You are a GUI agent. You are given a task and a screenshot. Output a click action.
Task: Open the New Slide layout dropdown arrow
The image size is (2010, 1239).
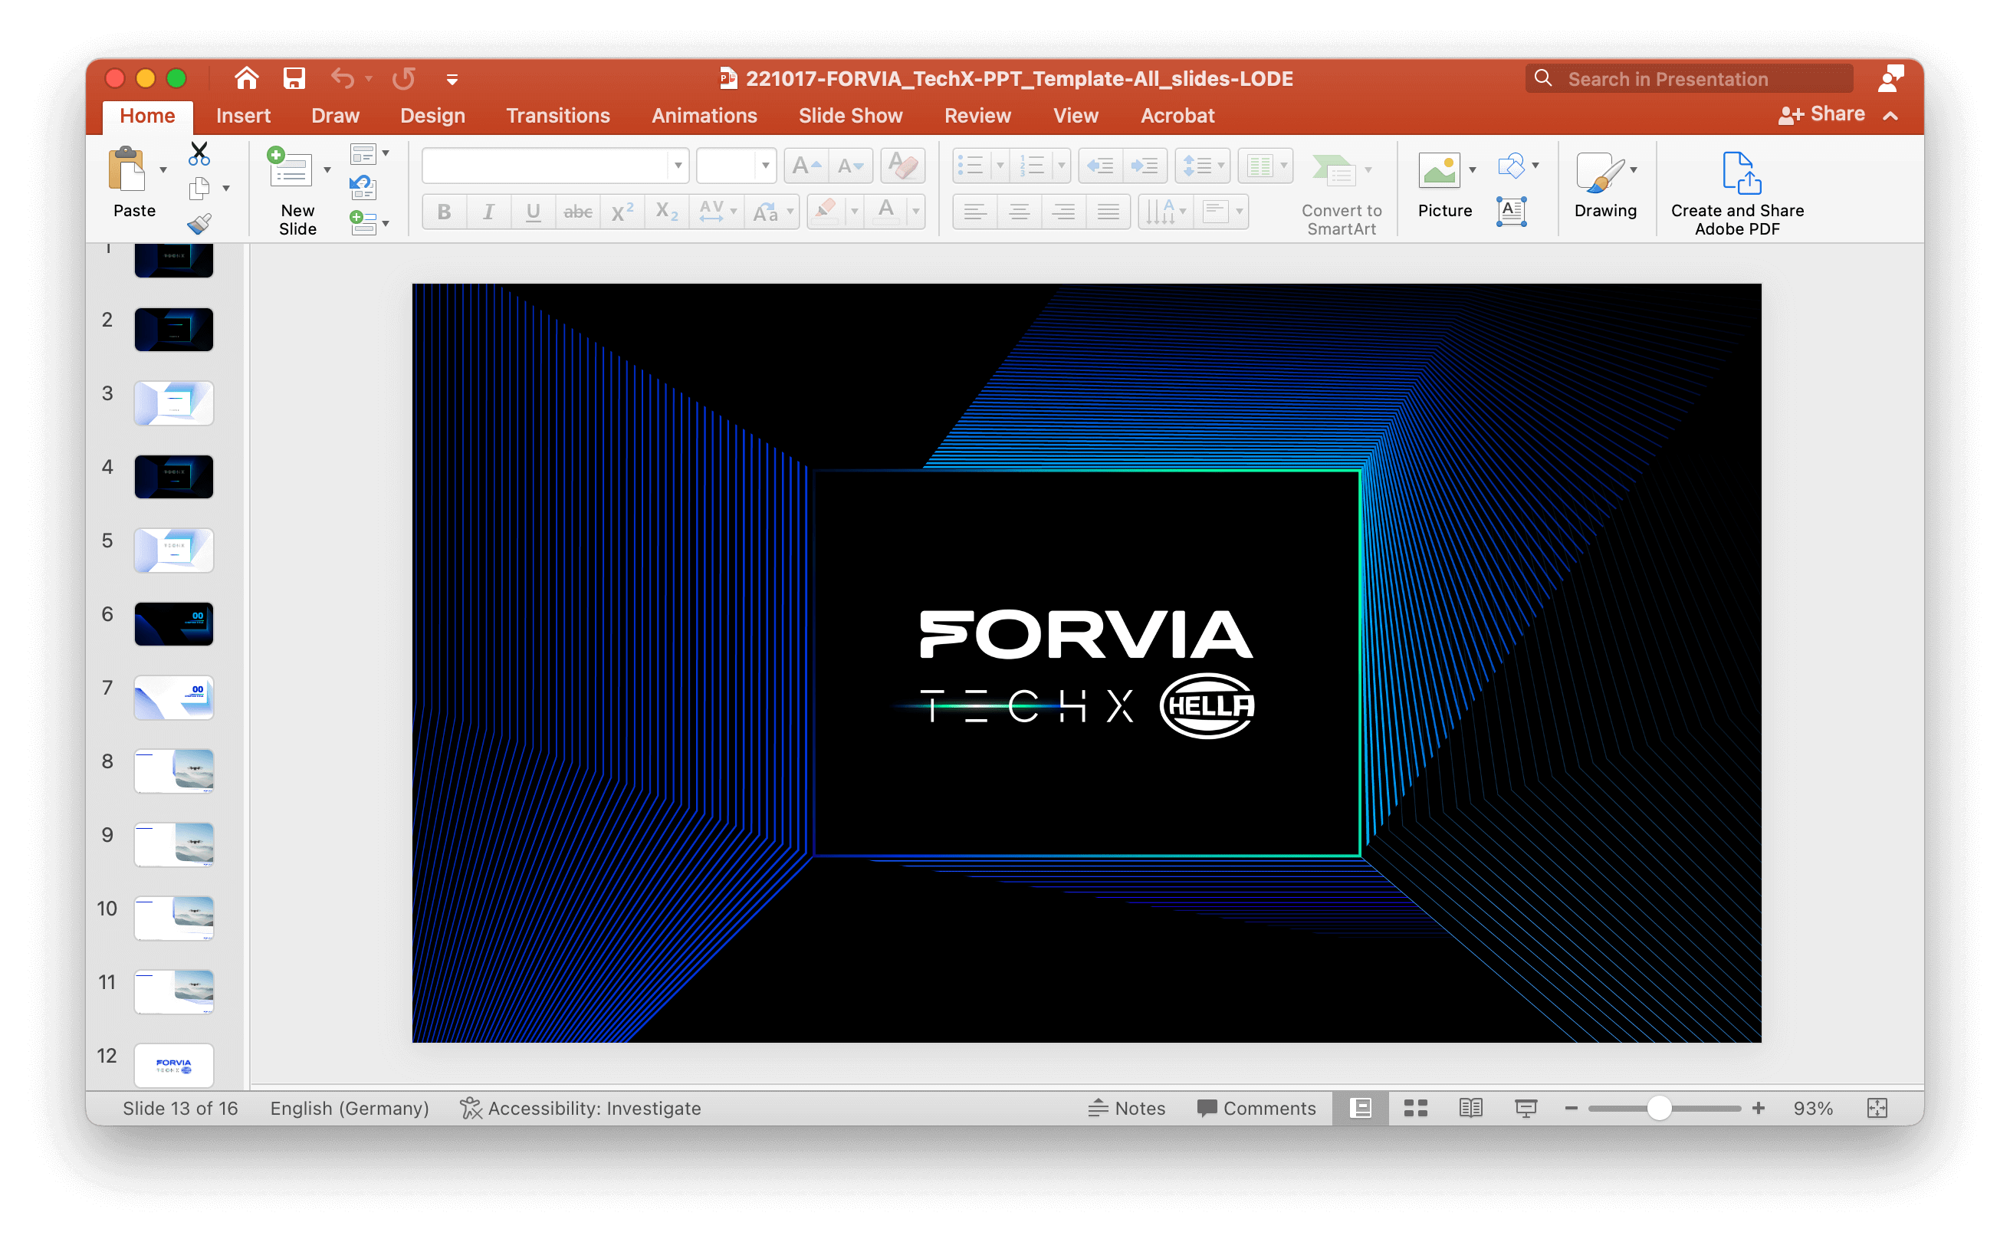coord(327,169)
